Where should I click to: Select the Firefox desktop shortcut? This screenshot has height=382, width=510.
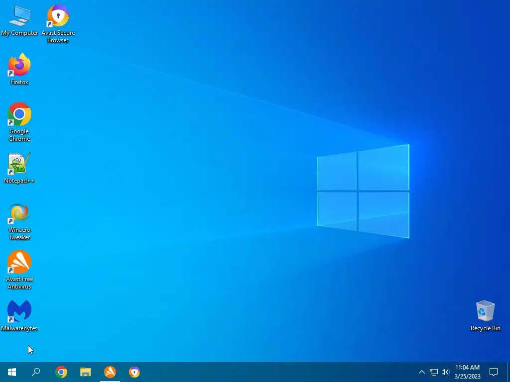tap(19, 69)
